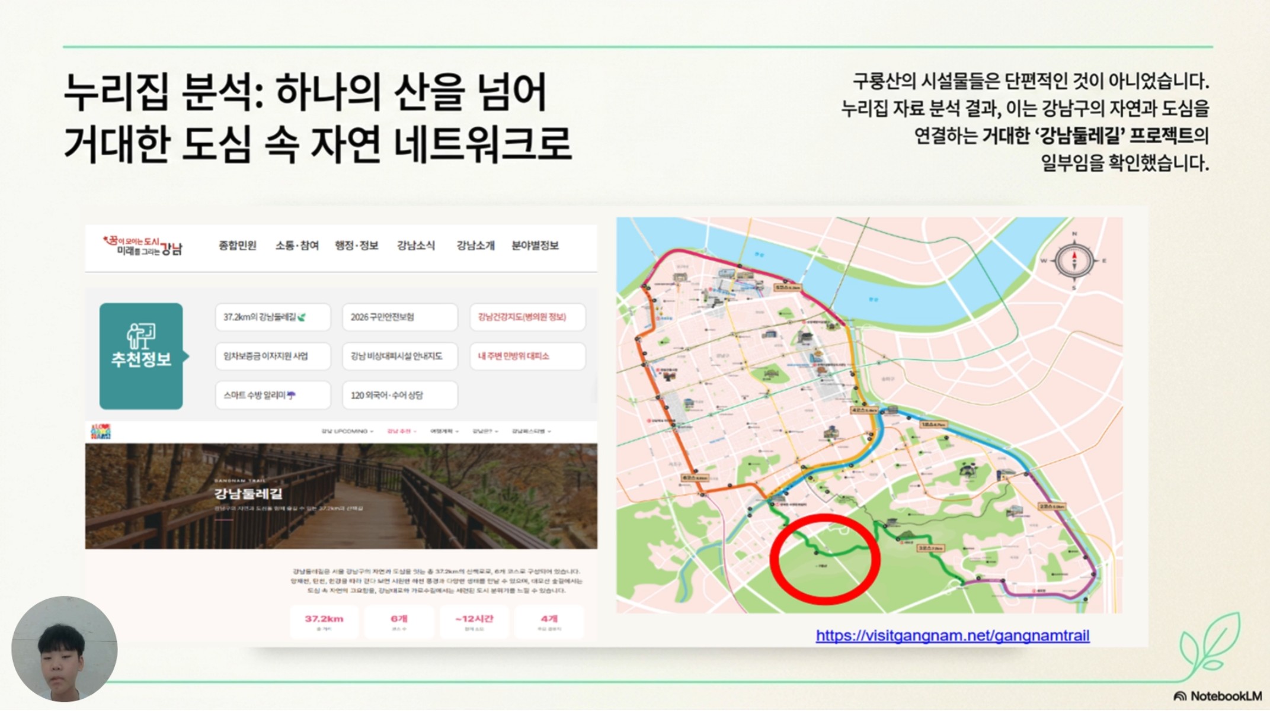1270x713 pixels.
Task: Open the 강남소식 menu
Action: tap(415, 245)
